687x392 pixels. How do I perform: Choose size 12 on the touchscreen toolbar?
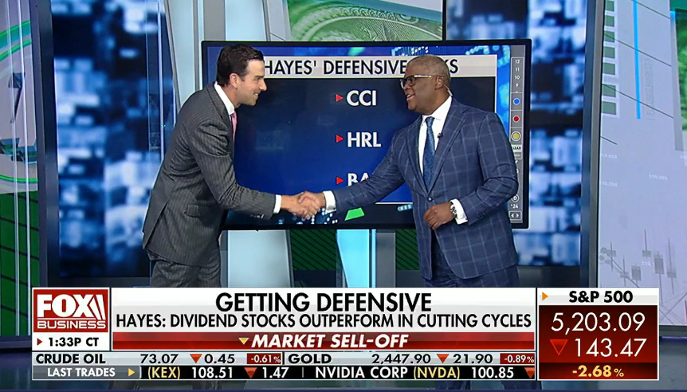[517, 61]
